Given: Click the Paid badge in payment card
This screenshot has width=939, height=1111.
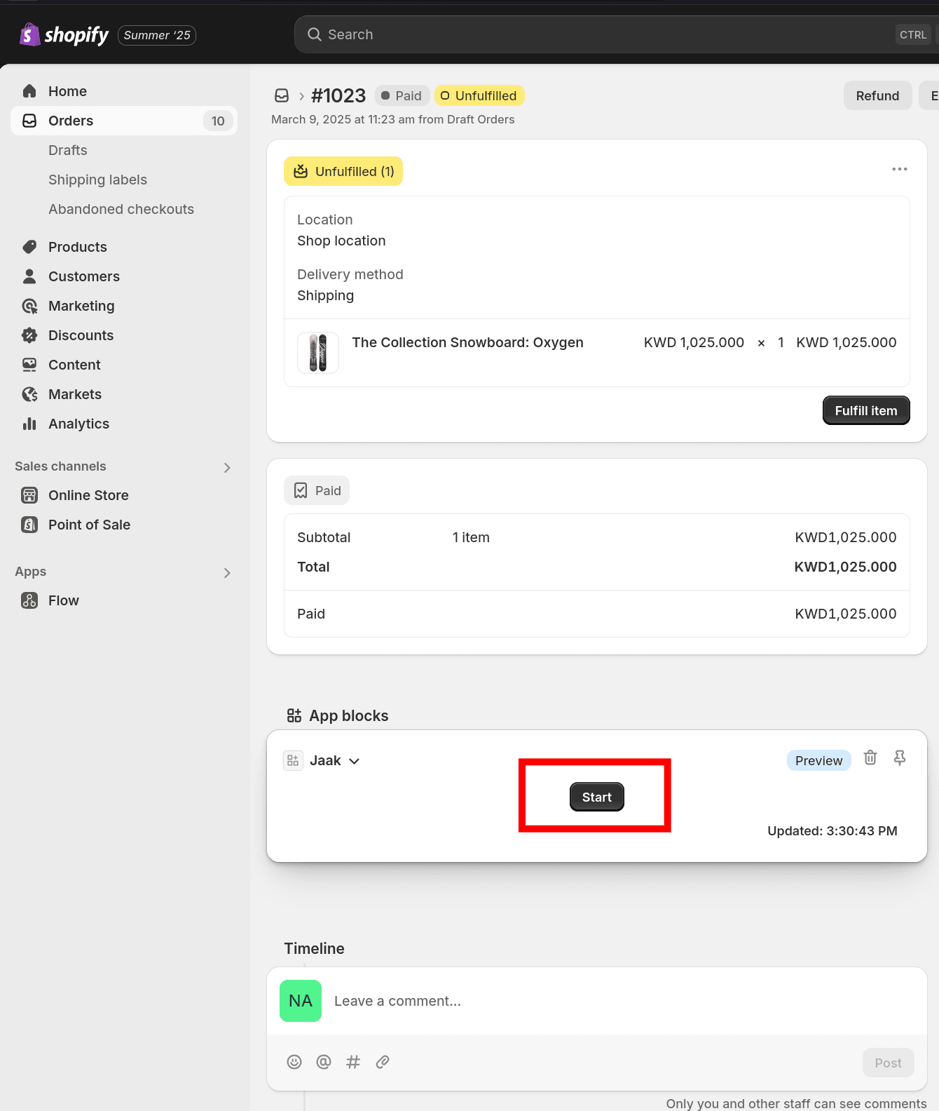Looking at the screenshot, I should click(x=317, y=490).
